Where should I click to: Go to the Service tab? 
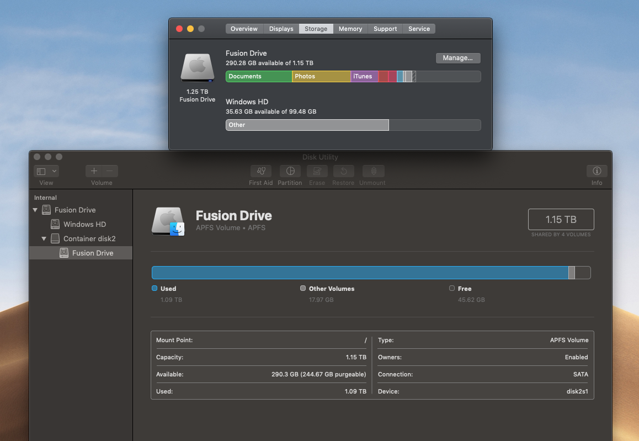(419, 29)
